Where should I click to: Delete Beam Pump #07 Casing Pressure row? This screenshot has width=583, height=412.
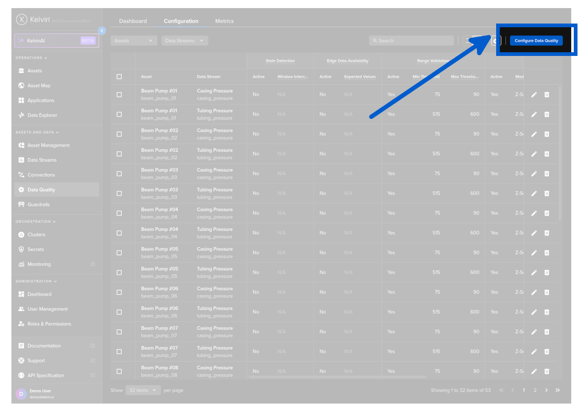click(547, 332)
